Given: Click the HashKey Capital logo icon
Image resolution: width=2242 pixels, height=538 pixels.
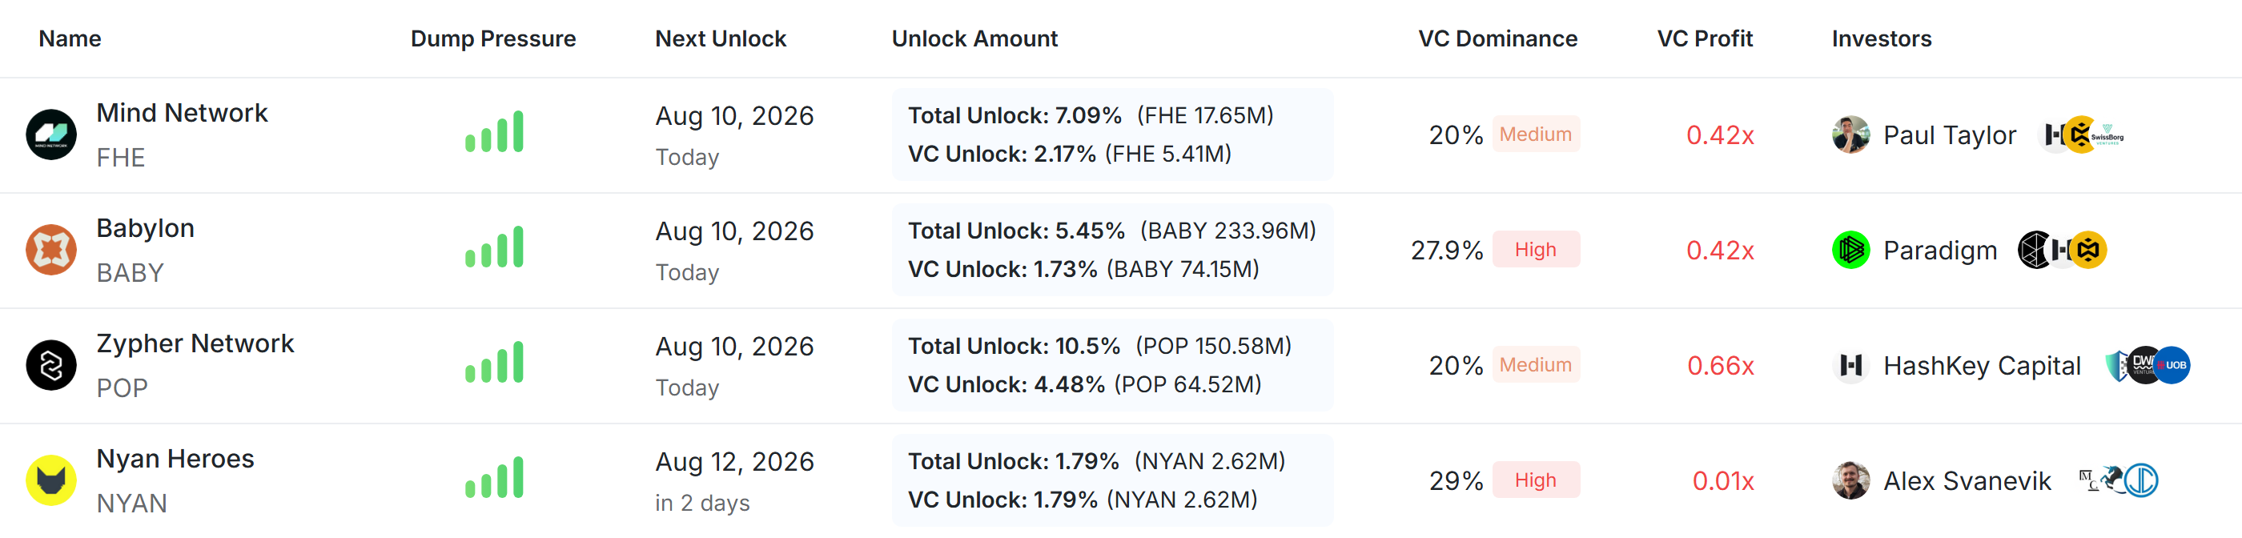Looking at the screenshot, I should point(1851,366).
